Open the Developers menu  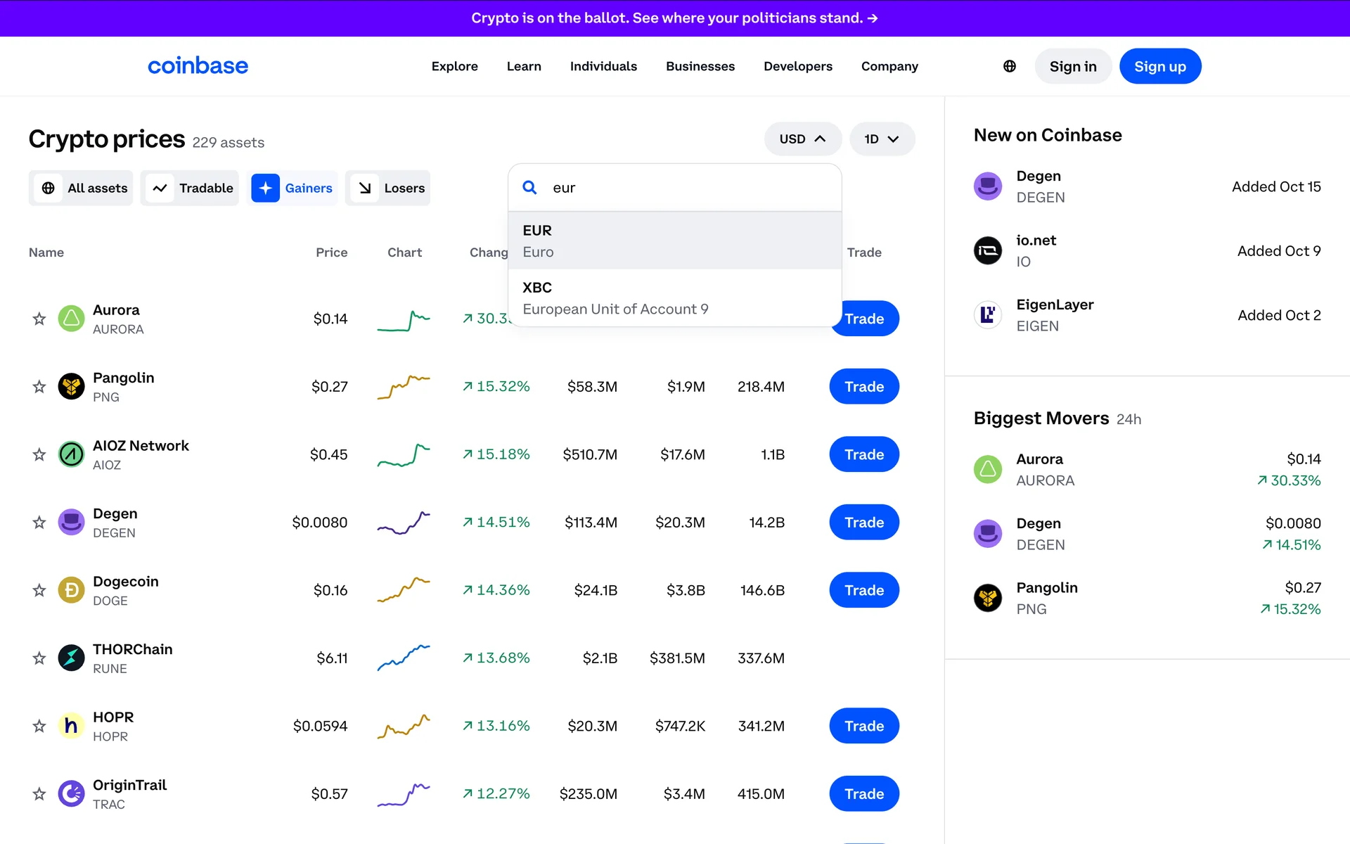[x=797, y=66]
